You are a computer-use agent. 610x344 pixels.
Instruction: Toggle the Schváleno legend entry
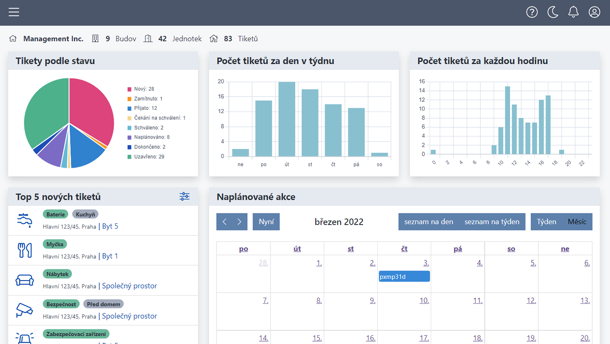coord(145,128)
